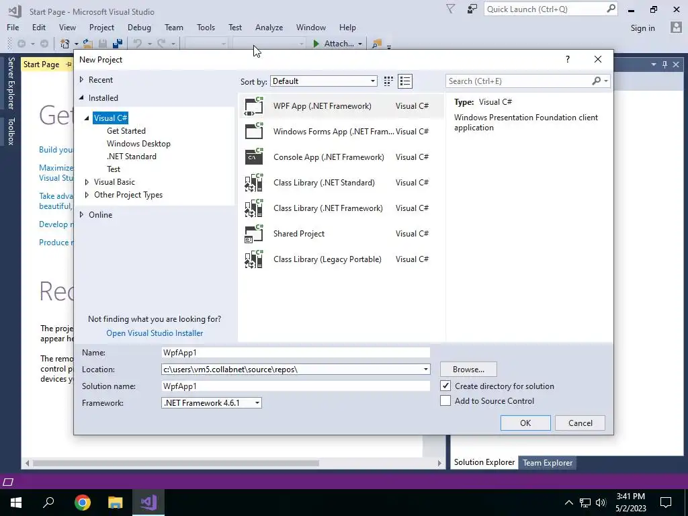688x516 pixels.
Task: Open the File menu
Action: (x=13, y=27)
